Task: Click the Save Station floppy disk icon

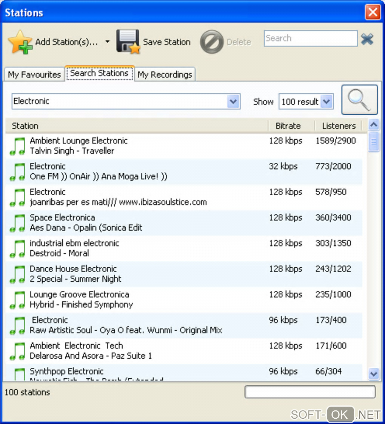Action: 128,42
